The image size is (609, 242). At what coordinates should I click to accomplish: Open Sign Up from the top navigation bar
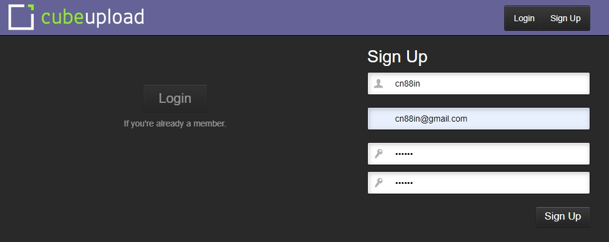[565, 18]
